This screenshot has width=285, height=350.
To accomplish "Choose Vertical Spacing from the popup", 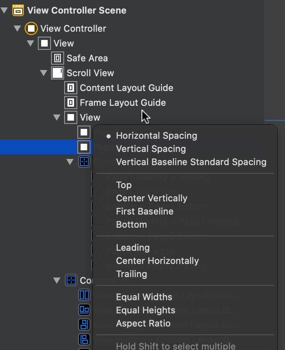I will tap(151, 149).
